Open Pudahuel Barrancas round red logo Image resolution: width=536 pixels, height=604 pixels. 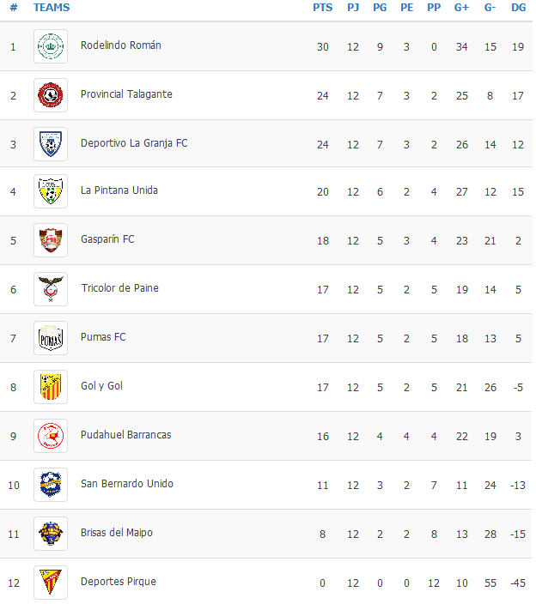[x=51, y=436]
